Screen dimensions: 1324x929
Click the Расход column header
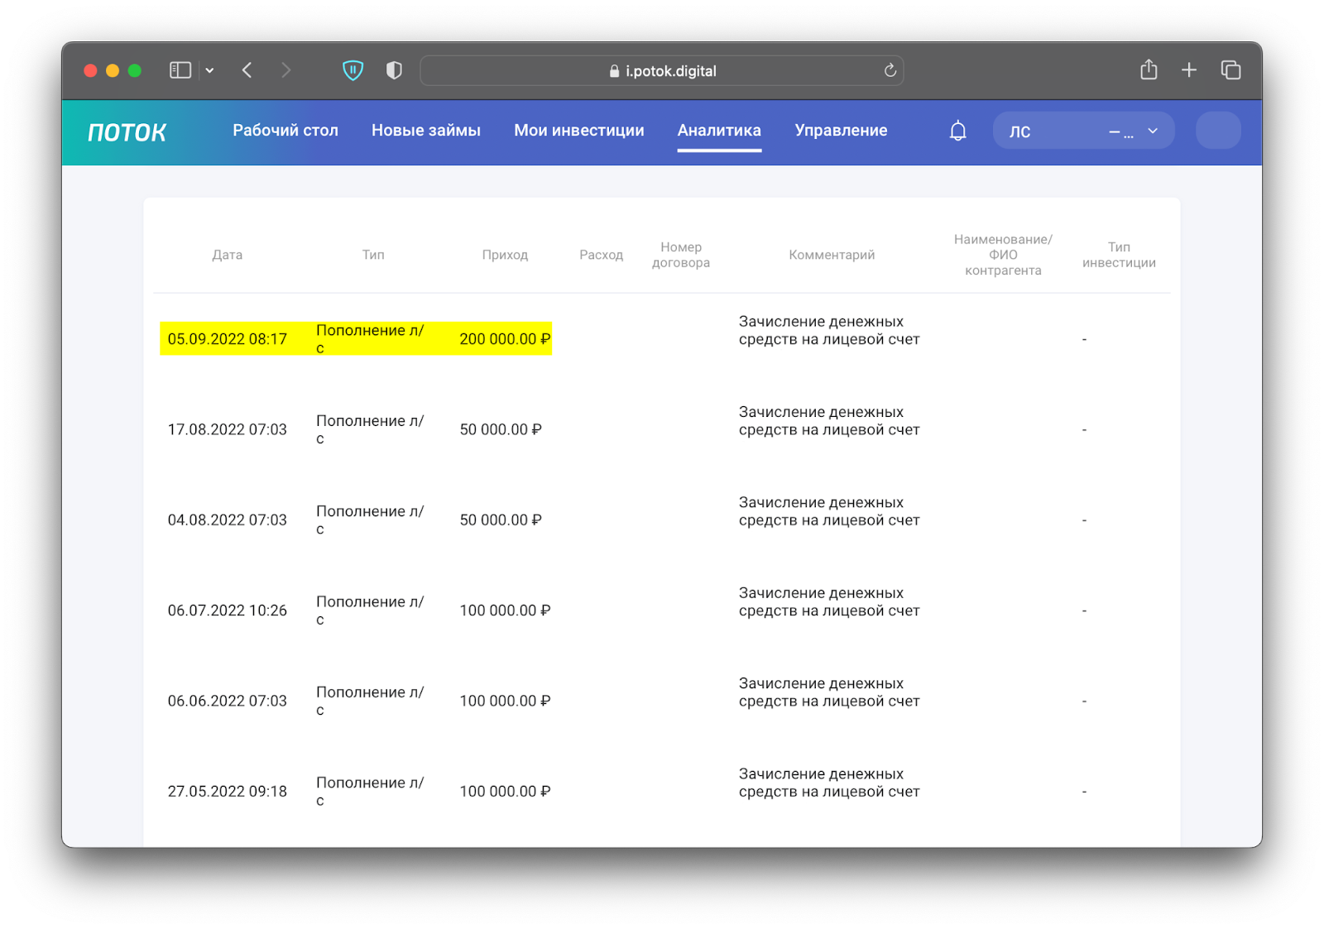coord(602,255)
